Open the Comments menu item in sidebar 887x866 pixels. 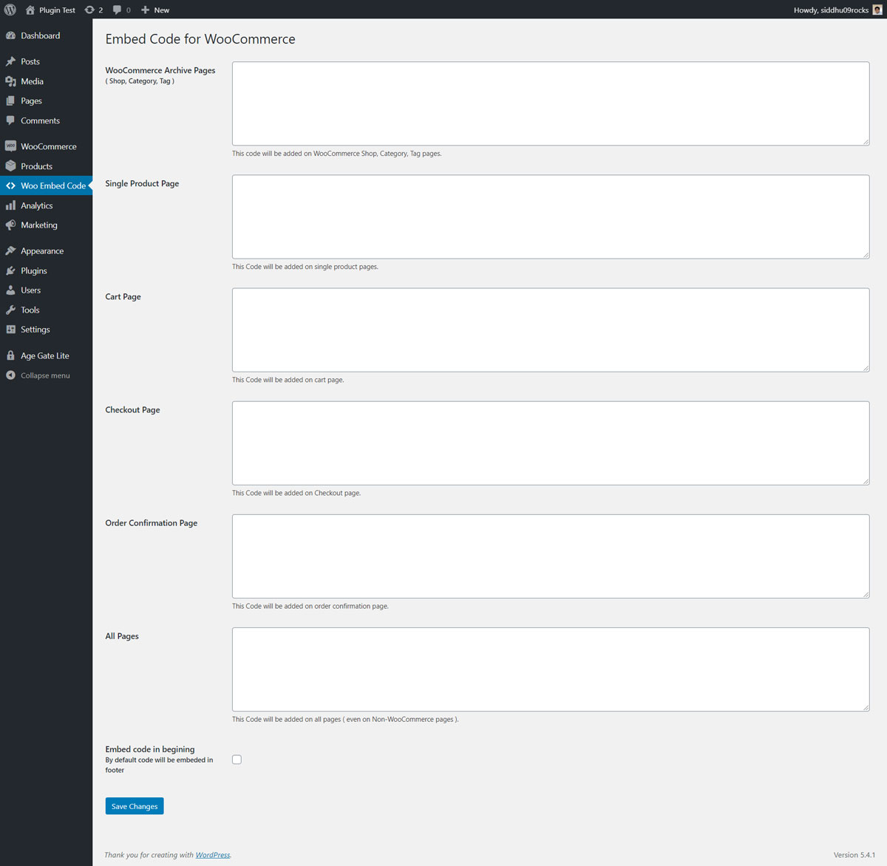pos(46,120)
